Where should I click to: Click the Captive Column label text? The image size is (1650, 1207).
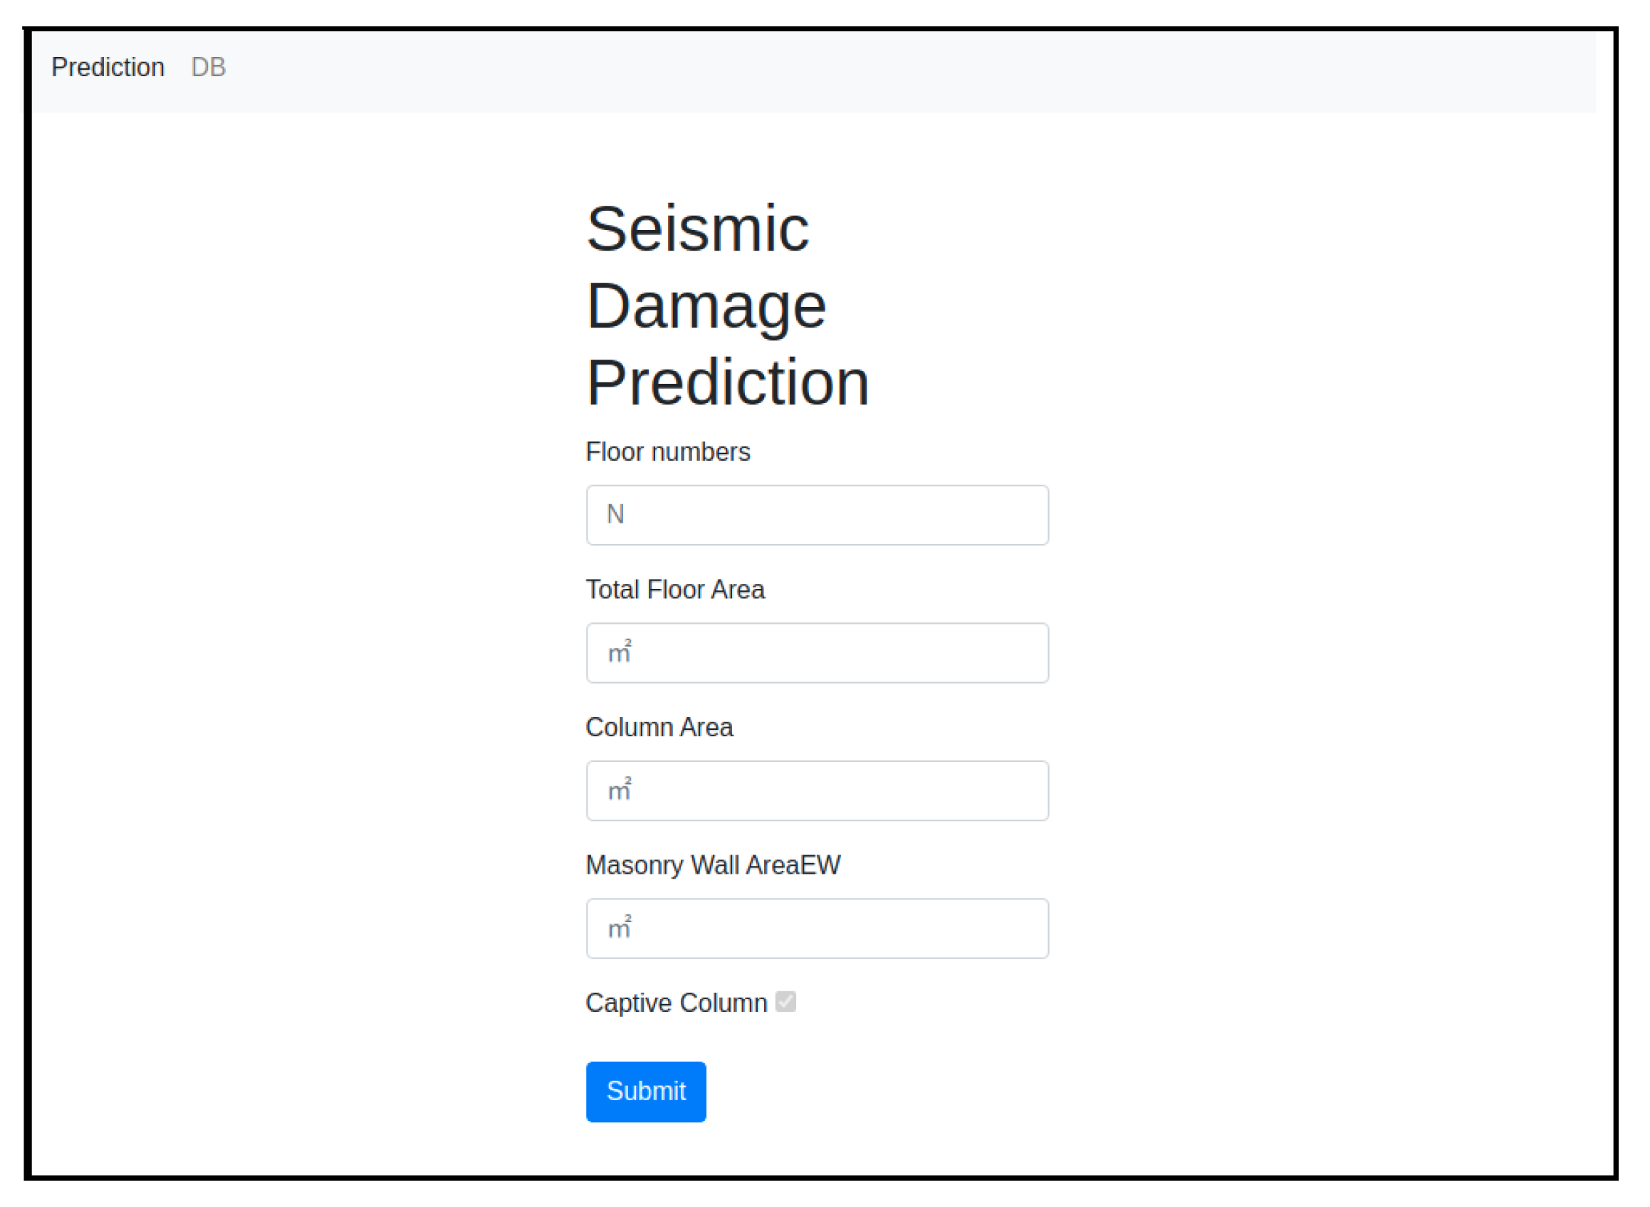coord(677,1003)
